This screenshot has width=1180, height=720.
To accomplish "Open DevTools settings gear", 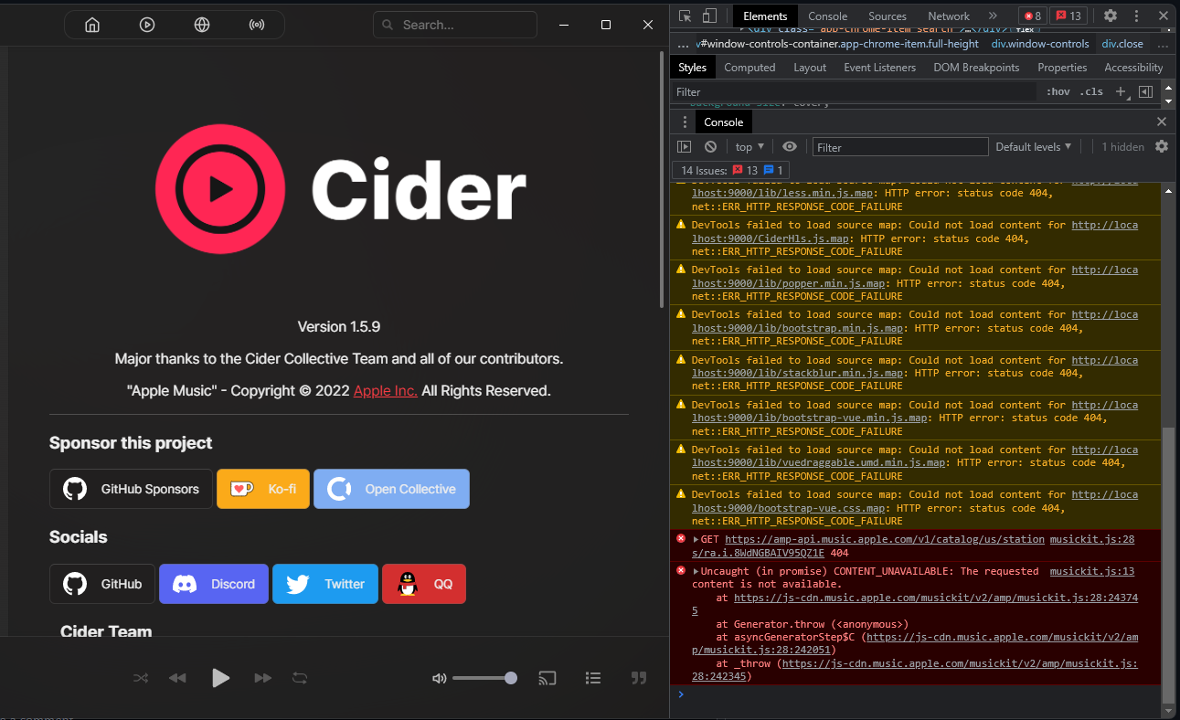I will pos(1111,16).
